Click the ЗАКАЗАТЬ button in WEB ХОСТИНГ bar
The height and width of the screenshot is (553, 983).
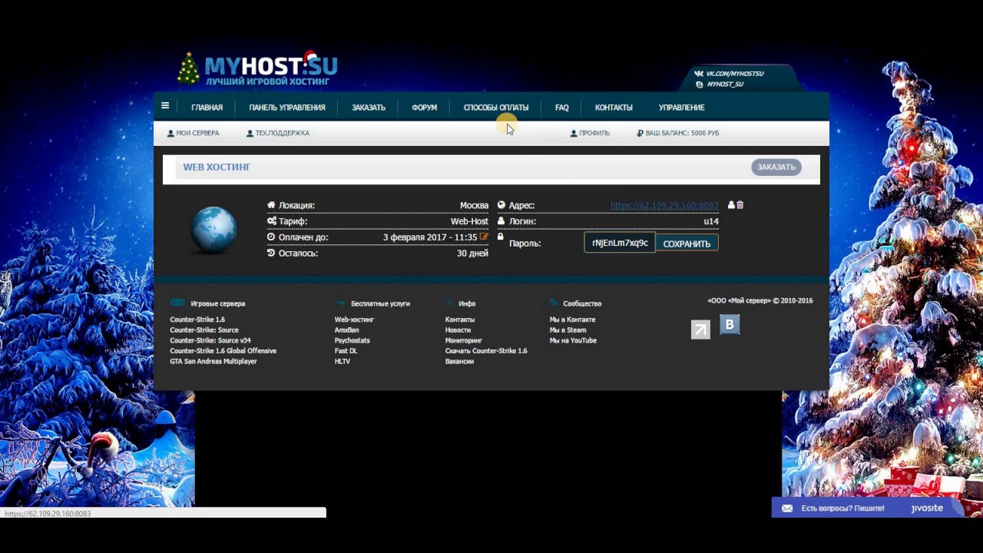(776, 167)
